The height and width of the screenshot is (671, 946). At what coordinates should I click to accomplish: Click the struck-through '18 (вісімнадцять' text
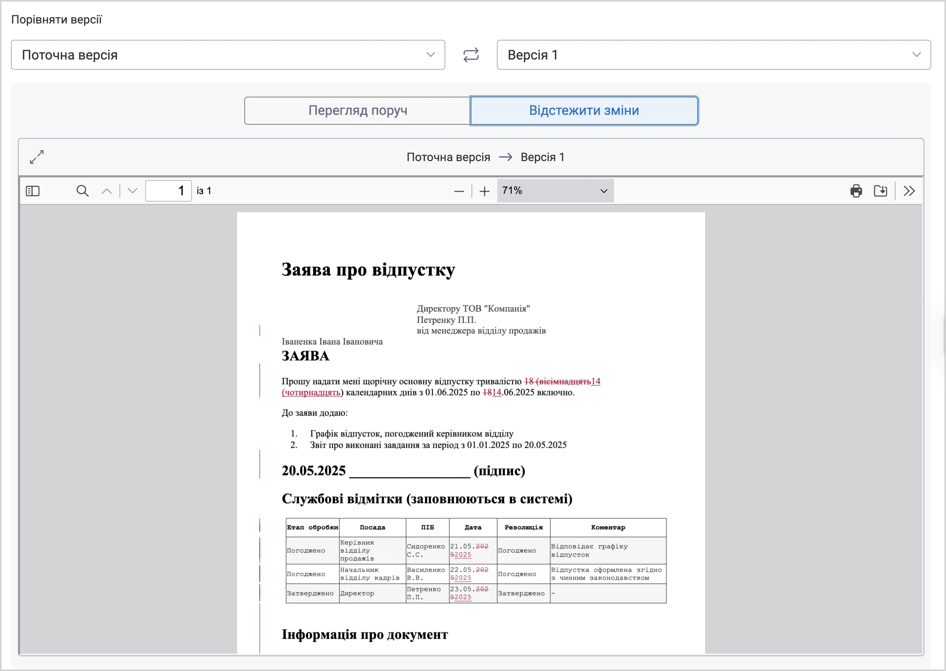click(557, 381)
